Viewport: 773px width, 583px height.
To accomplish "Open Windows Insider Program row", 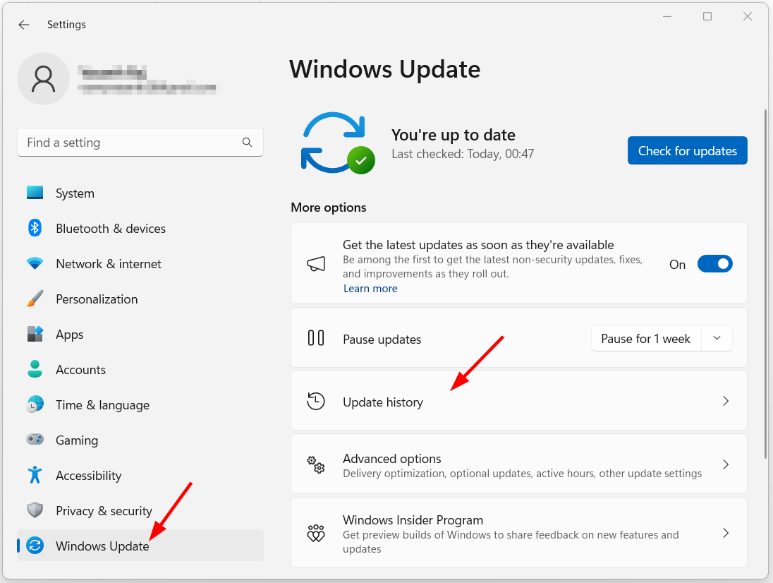I will pyautogui.click(x=518, y=533).
